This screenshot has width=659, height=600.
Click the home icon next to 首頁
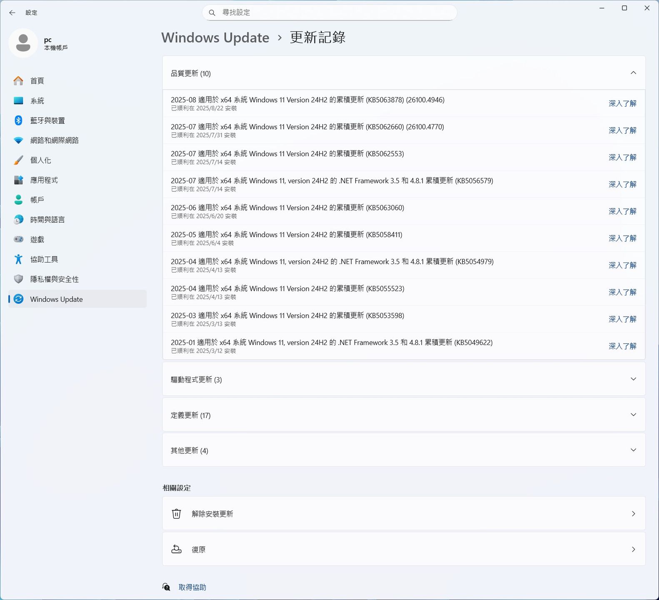tap(18, 80)
